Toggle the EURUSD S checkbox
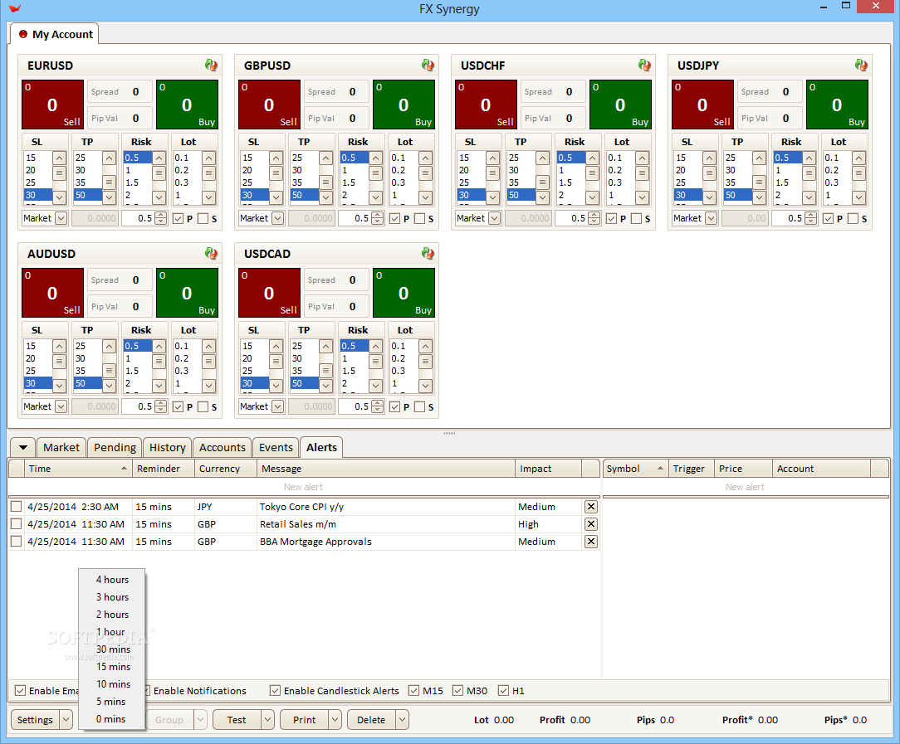The width and height of the screenshot is (900, 744). click(203, 218)
